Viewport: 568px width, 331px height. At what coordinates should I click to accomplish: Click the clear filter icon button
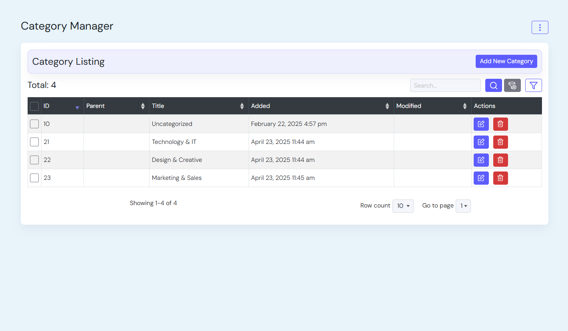512,86
